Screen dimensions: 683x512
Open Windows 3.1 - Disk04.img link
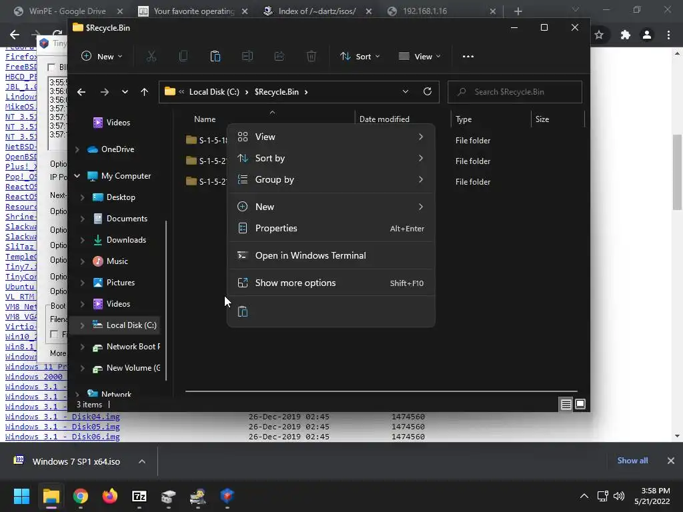click(62, 417)
